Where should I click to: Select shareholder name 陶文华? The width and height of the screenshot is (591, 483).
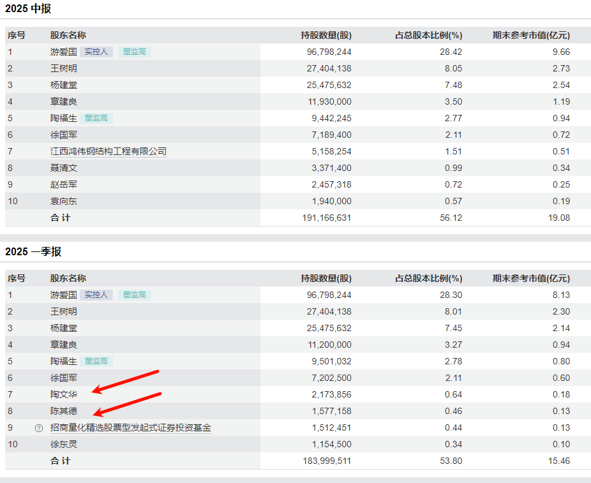click(x=64, y=394)
